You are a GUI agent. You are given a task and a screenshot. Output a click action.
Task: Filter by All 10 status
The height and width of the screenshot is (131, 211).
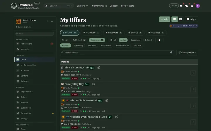pyautogui.click(x=64, y=40)
